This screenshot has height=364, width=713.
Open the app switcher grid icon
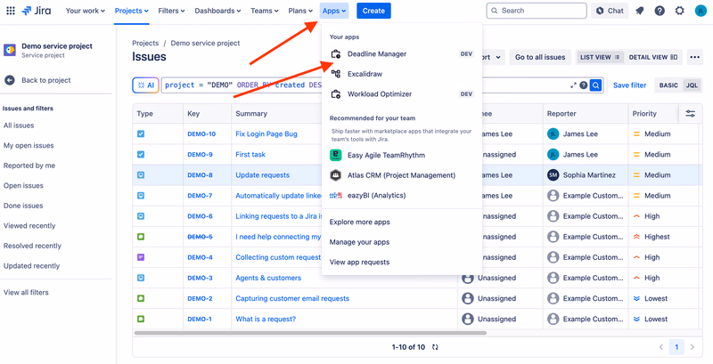pos(11,11)
